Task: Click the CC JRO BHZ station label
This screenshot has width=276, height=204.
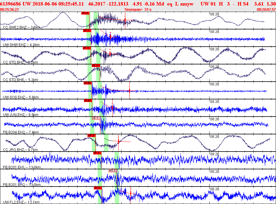Action: pyautogui.click(x=20, y=150)
